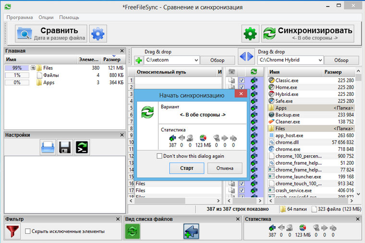Click down arrow of right list scrollbar
The image size is (365, 243).
coord(358,194)
